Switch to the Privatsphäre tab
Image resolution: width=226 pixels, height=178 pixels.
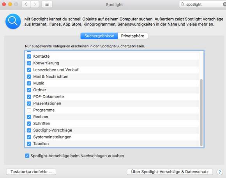(132, 36)
